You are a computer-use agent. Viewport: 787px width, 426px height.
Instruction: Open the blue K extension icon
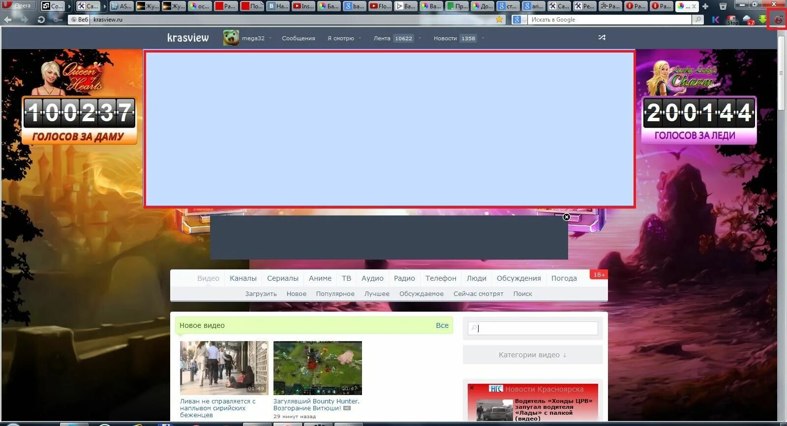click(x=716, y=20)
